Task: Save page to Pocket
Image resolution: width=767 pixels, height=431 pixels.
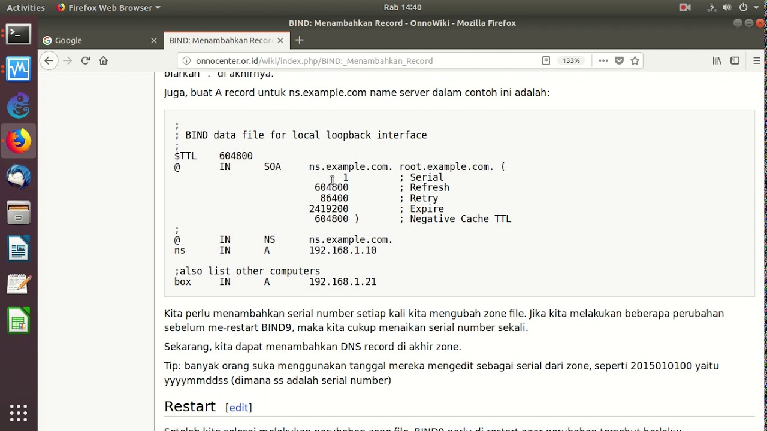Action: click(620, 60)
